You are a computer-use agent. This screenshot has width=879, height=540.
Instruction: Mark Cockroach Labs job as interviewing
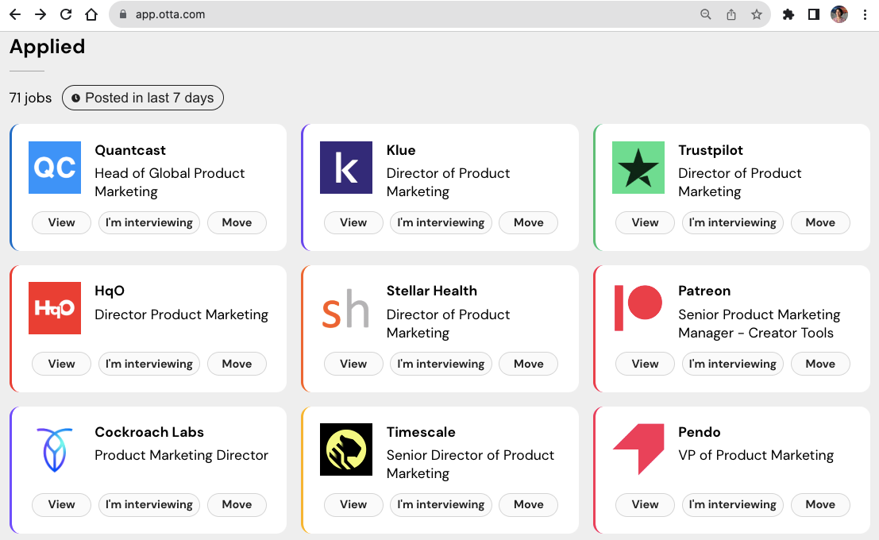click(149, 505)
